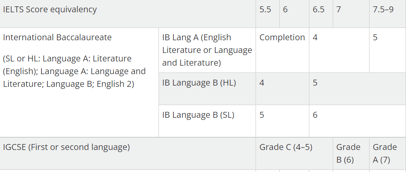Screen dimensions: 406x172
Task: Click the SL or HL Language A description text
Action: pyautogui.click(x=74, y=71)
